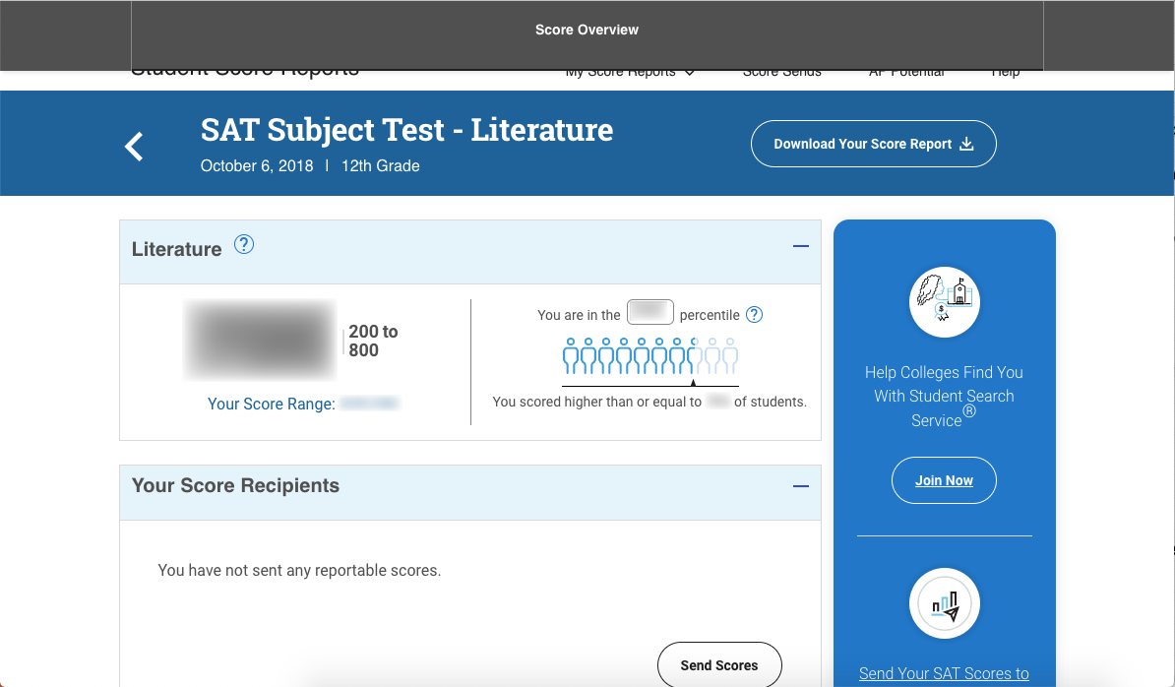Click the SAT Subject Test - Literature title

coord(406,130)
